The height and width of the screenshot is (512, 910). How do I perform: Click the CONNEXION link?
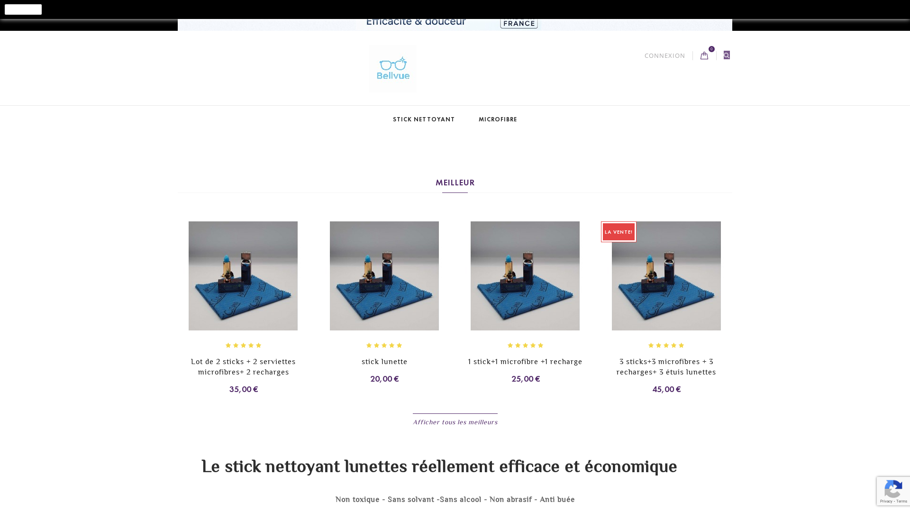pyautogui.click(x=664, y=55)
